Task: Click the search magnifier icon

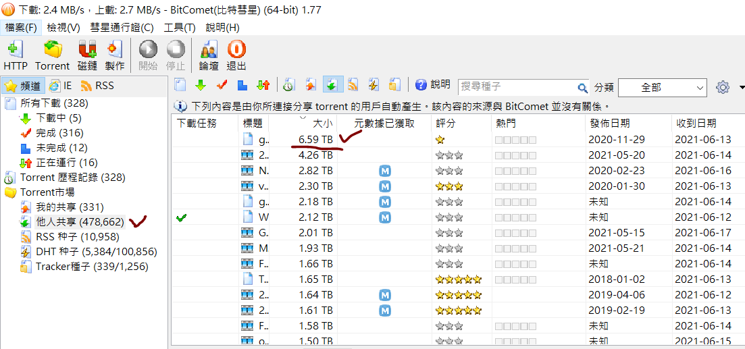Action: click(x=582, y=88)
